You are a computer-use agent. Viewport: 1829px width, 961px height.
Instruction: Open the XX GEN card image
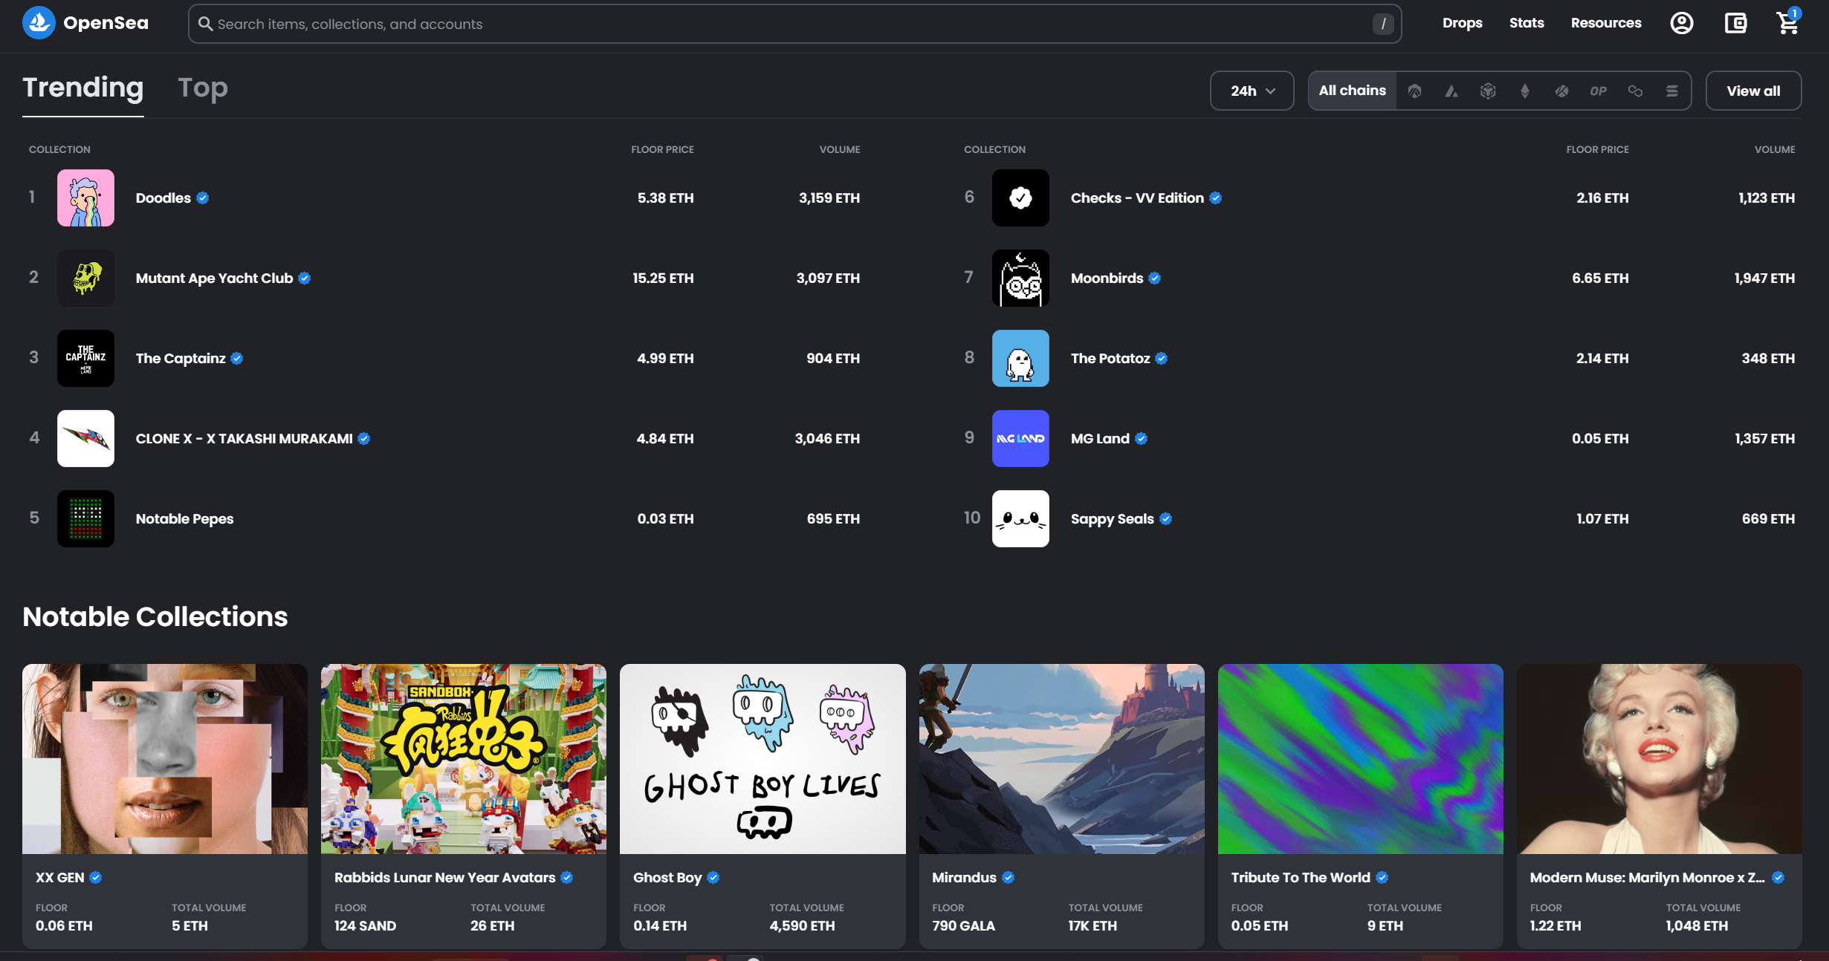click(x=164, y=759)
